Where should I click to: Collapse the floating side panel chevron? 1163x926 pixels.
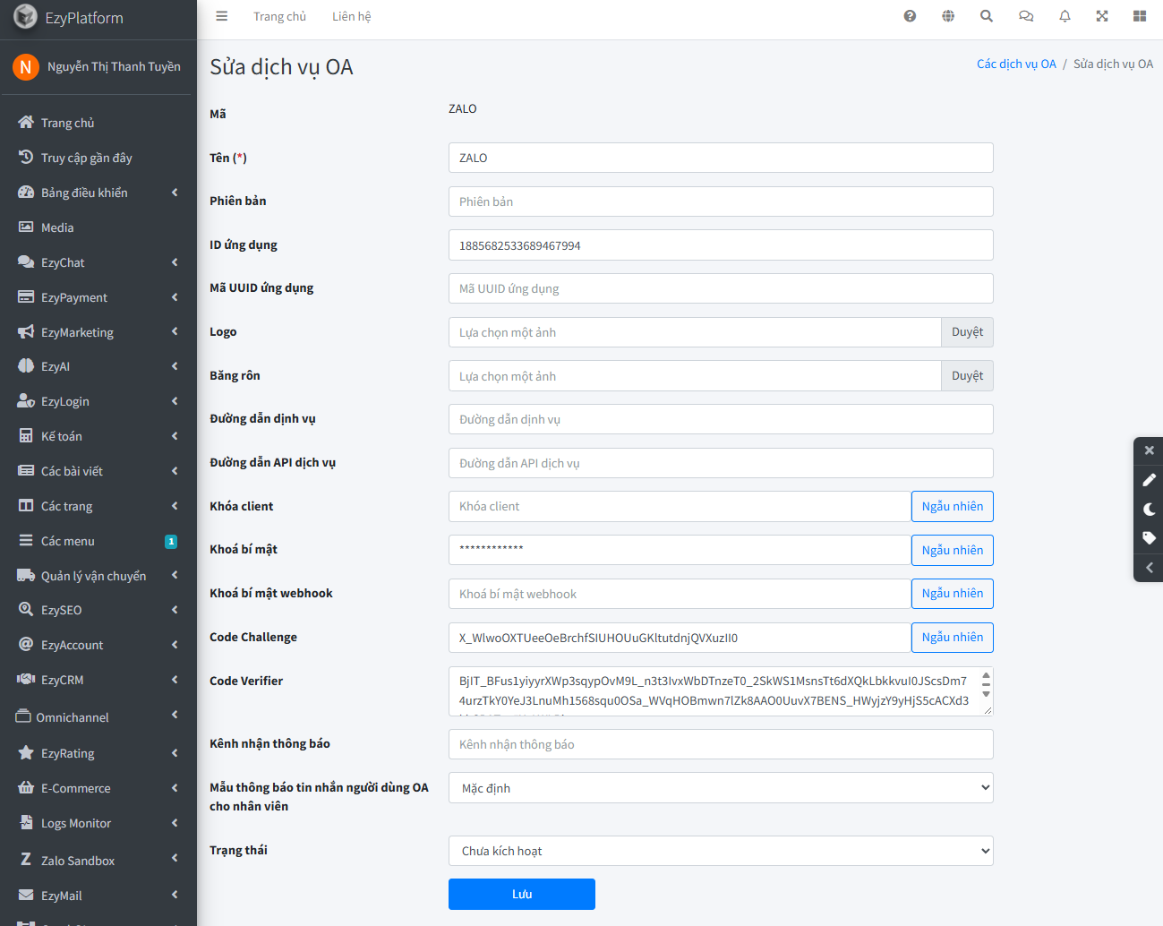coord(1150,568)
